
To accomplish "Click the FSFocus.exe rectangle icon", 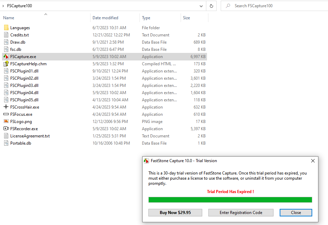I will pyautogui.click(x=6, y=114).
